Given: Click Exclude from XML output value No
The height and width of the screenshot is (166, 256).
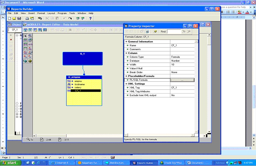Looking at the screenshot, I should click(182, 95).
